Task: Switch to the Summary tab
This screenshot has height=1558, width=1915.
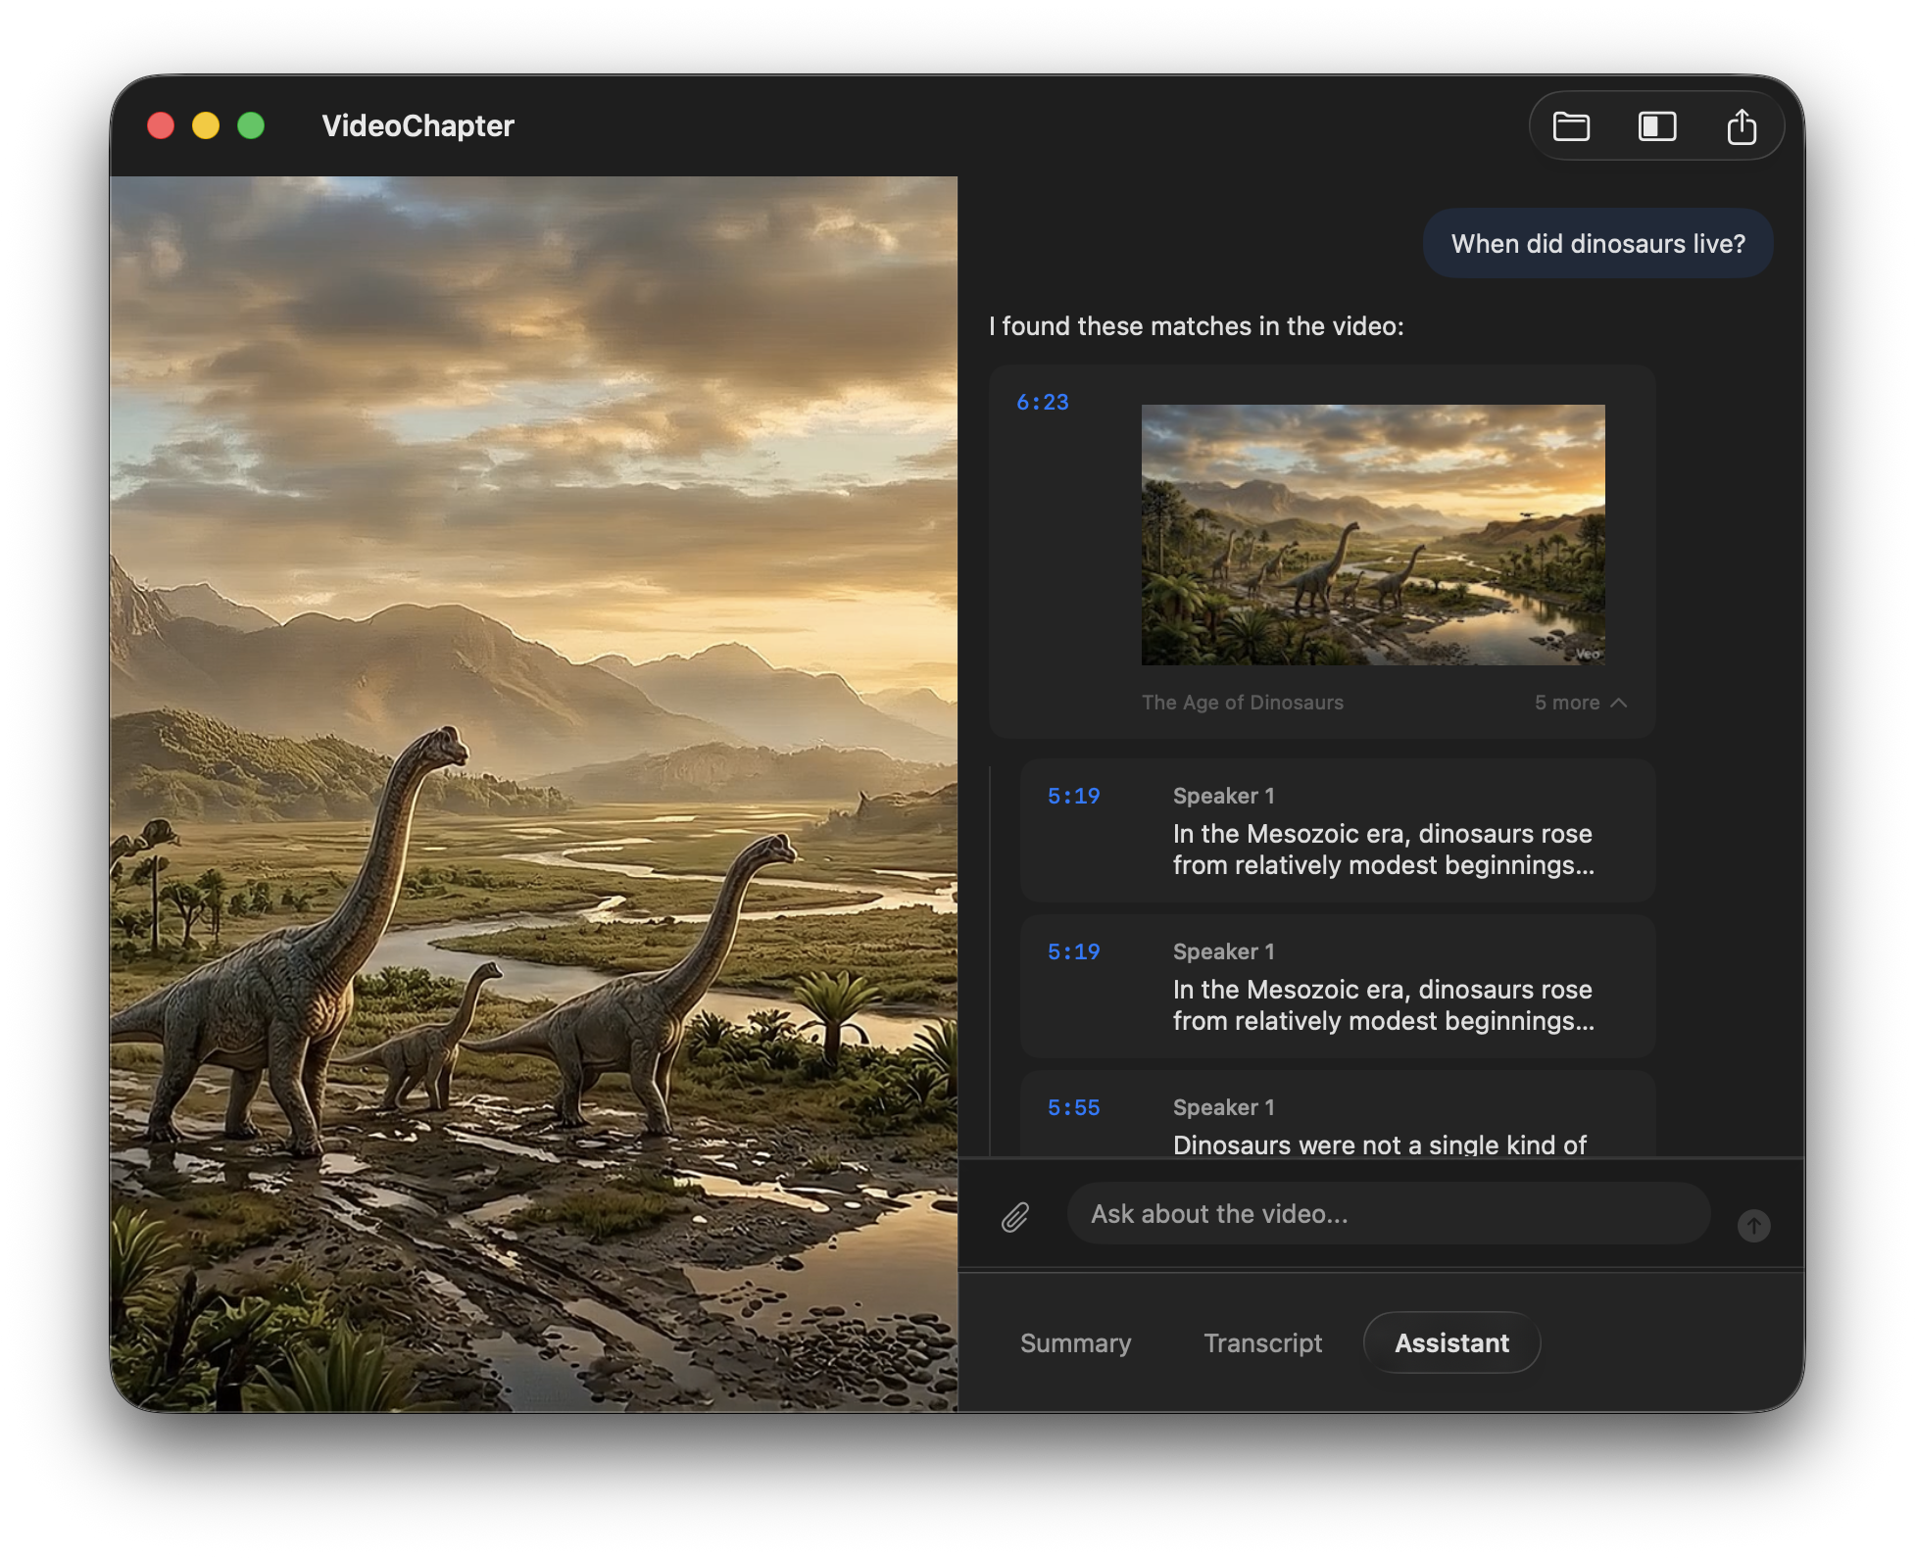Action: 1075,1342
